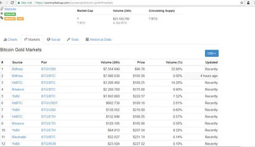The width and height of the screenshot is (255, 147).
Task: Click the coinmarketcap URL in address bar
Action: point(74,3)
